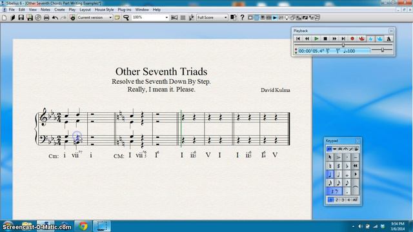Click the Undo arrow in the toolbar

[55, 17]
